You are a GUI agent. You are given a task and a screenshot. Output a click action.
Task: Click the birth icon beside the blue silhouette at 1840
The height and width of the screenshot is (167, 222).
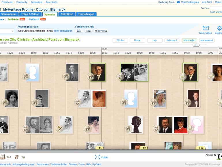pyautogui.click(x=26, y=76)
